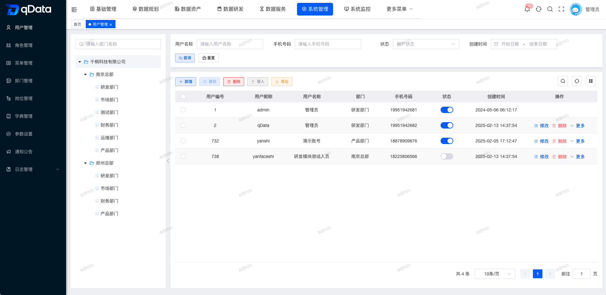Enable the status switch for yanfaceshi
Image resolution: width=606 pixels, height=295 pixels.
pyautogui.click(x=447, y=156)
